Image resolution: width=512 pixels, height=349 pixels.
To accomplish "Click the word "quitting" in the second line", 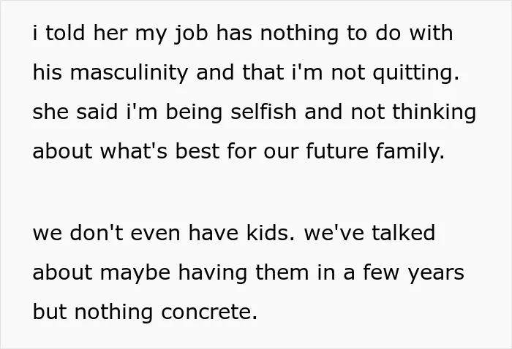I will click(x=415, y=73).
